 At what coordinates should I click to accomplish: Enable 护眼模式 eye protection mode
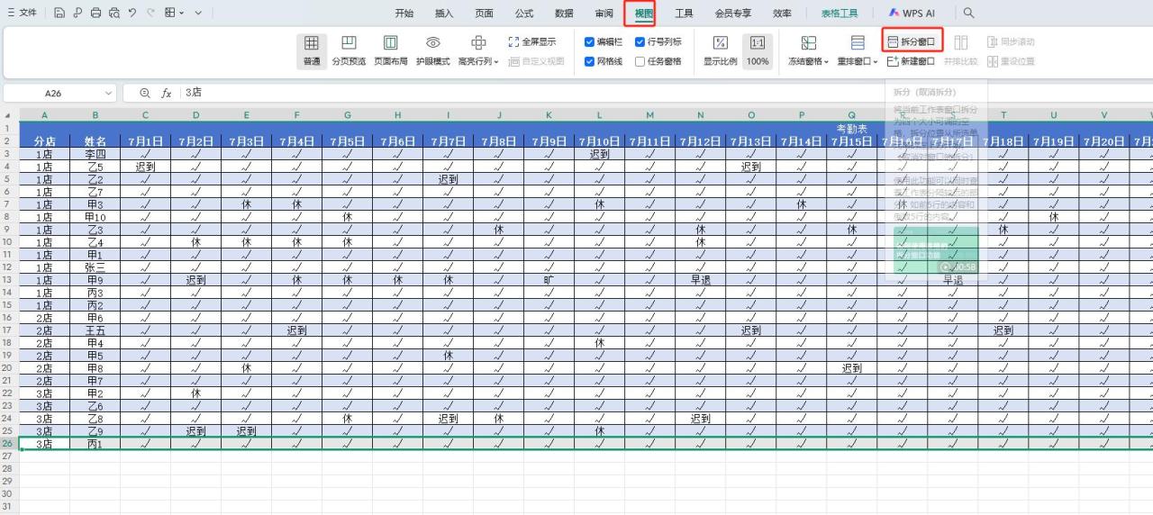click(432, 51)
